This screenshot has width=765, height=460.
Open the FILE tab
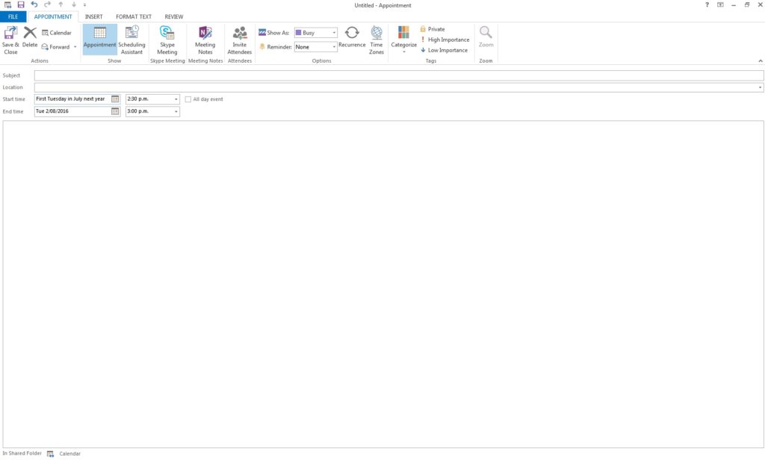click(13, 16)
